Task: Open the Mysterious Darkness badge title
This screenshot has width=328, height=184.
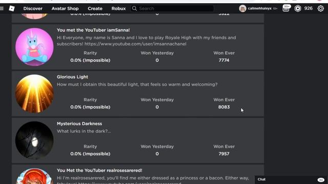Action: [79, 124]
